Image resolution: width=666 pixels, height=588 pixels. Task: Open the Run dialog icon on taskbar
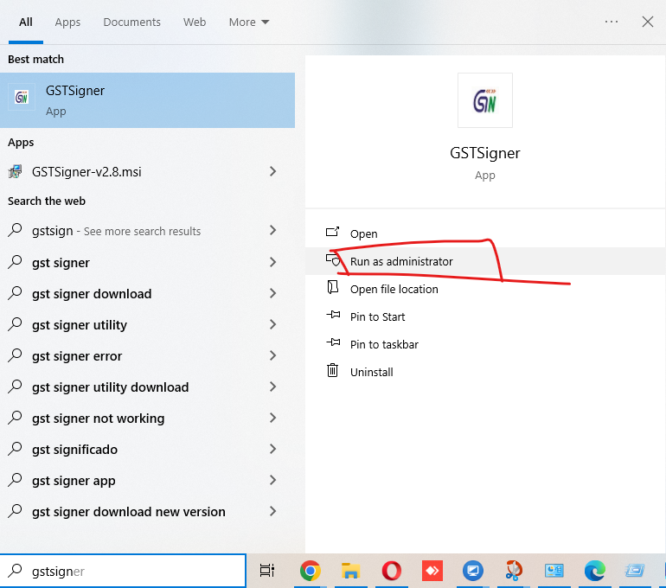pos(635,571)
